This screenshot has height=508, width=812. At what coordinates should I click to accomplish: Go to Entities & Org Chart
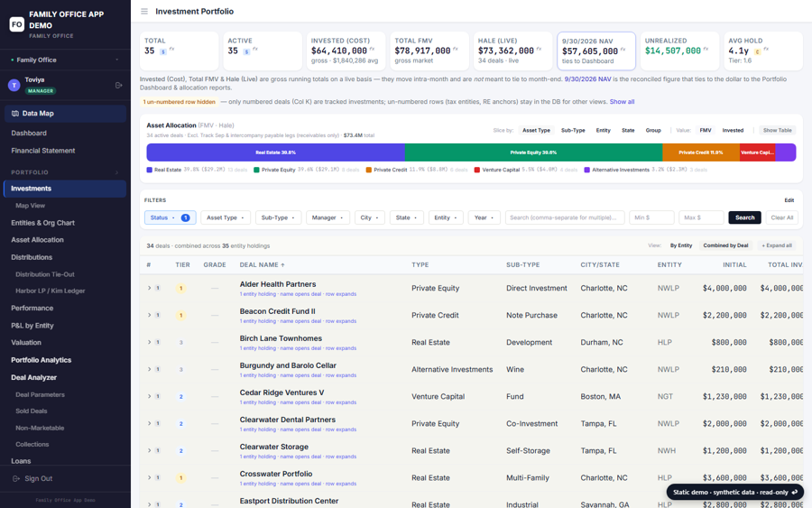(x=43, y=223)
